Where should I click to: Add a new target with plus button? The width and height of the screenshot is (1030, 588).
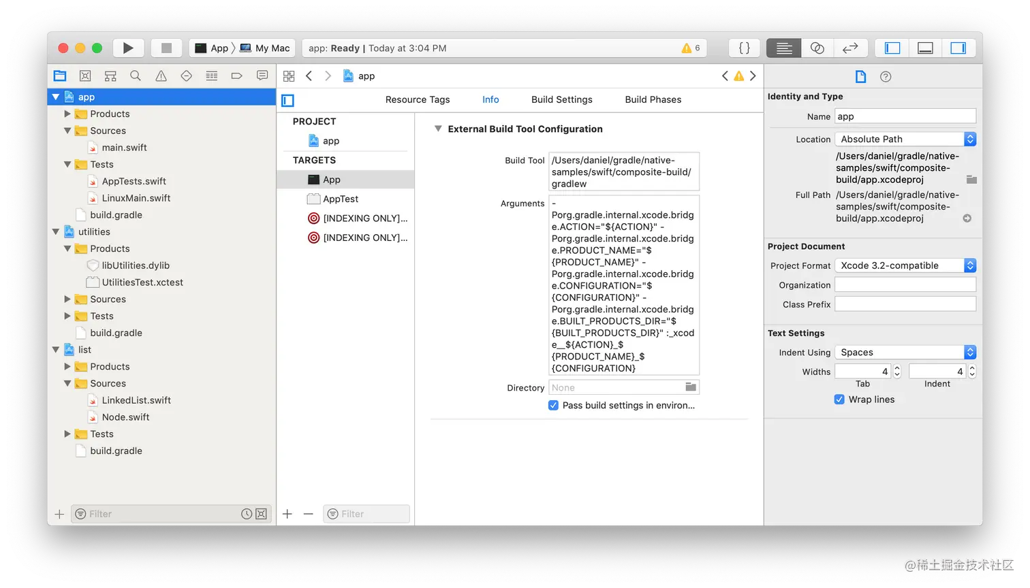(x=287, y=514)
